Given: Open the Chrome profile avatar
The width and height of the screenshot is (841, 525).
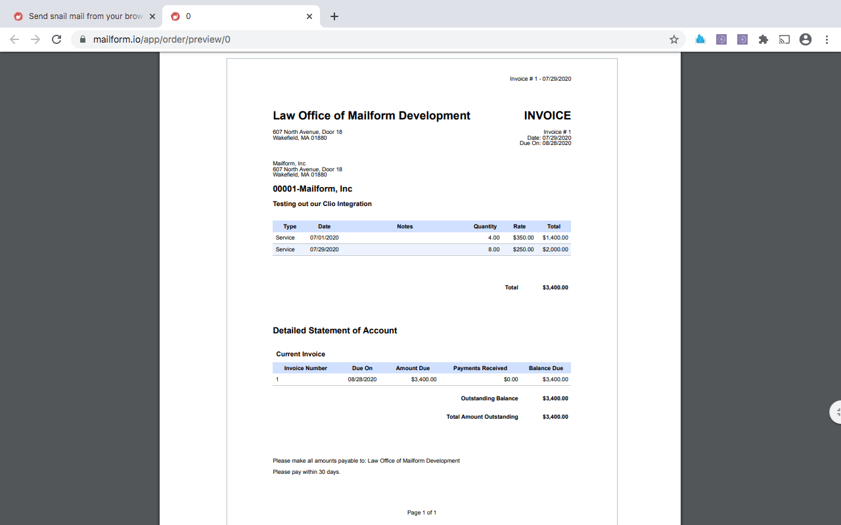Looking at the screenshot, I should 806,39.
